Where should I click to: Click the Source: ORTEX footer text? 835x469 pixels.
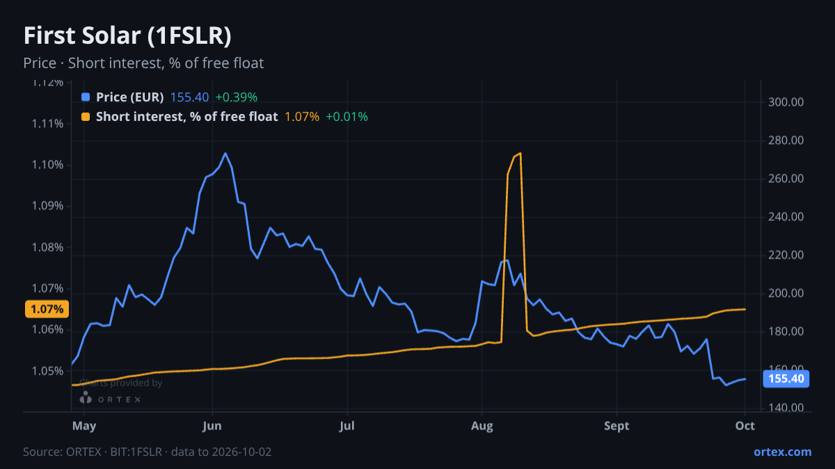[x=147, y=452]
